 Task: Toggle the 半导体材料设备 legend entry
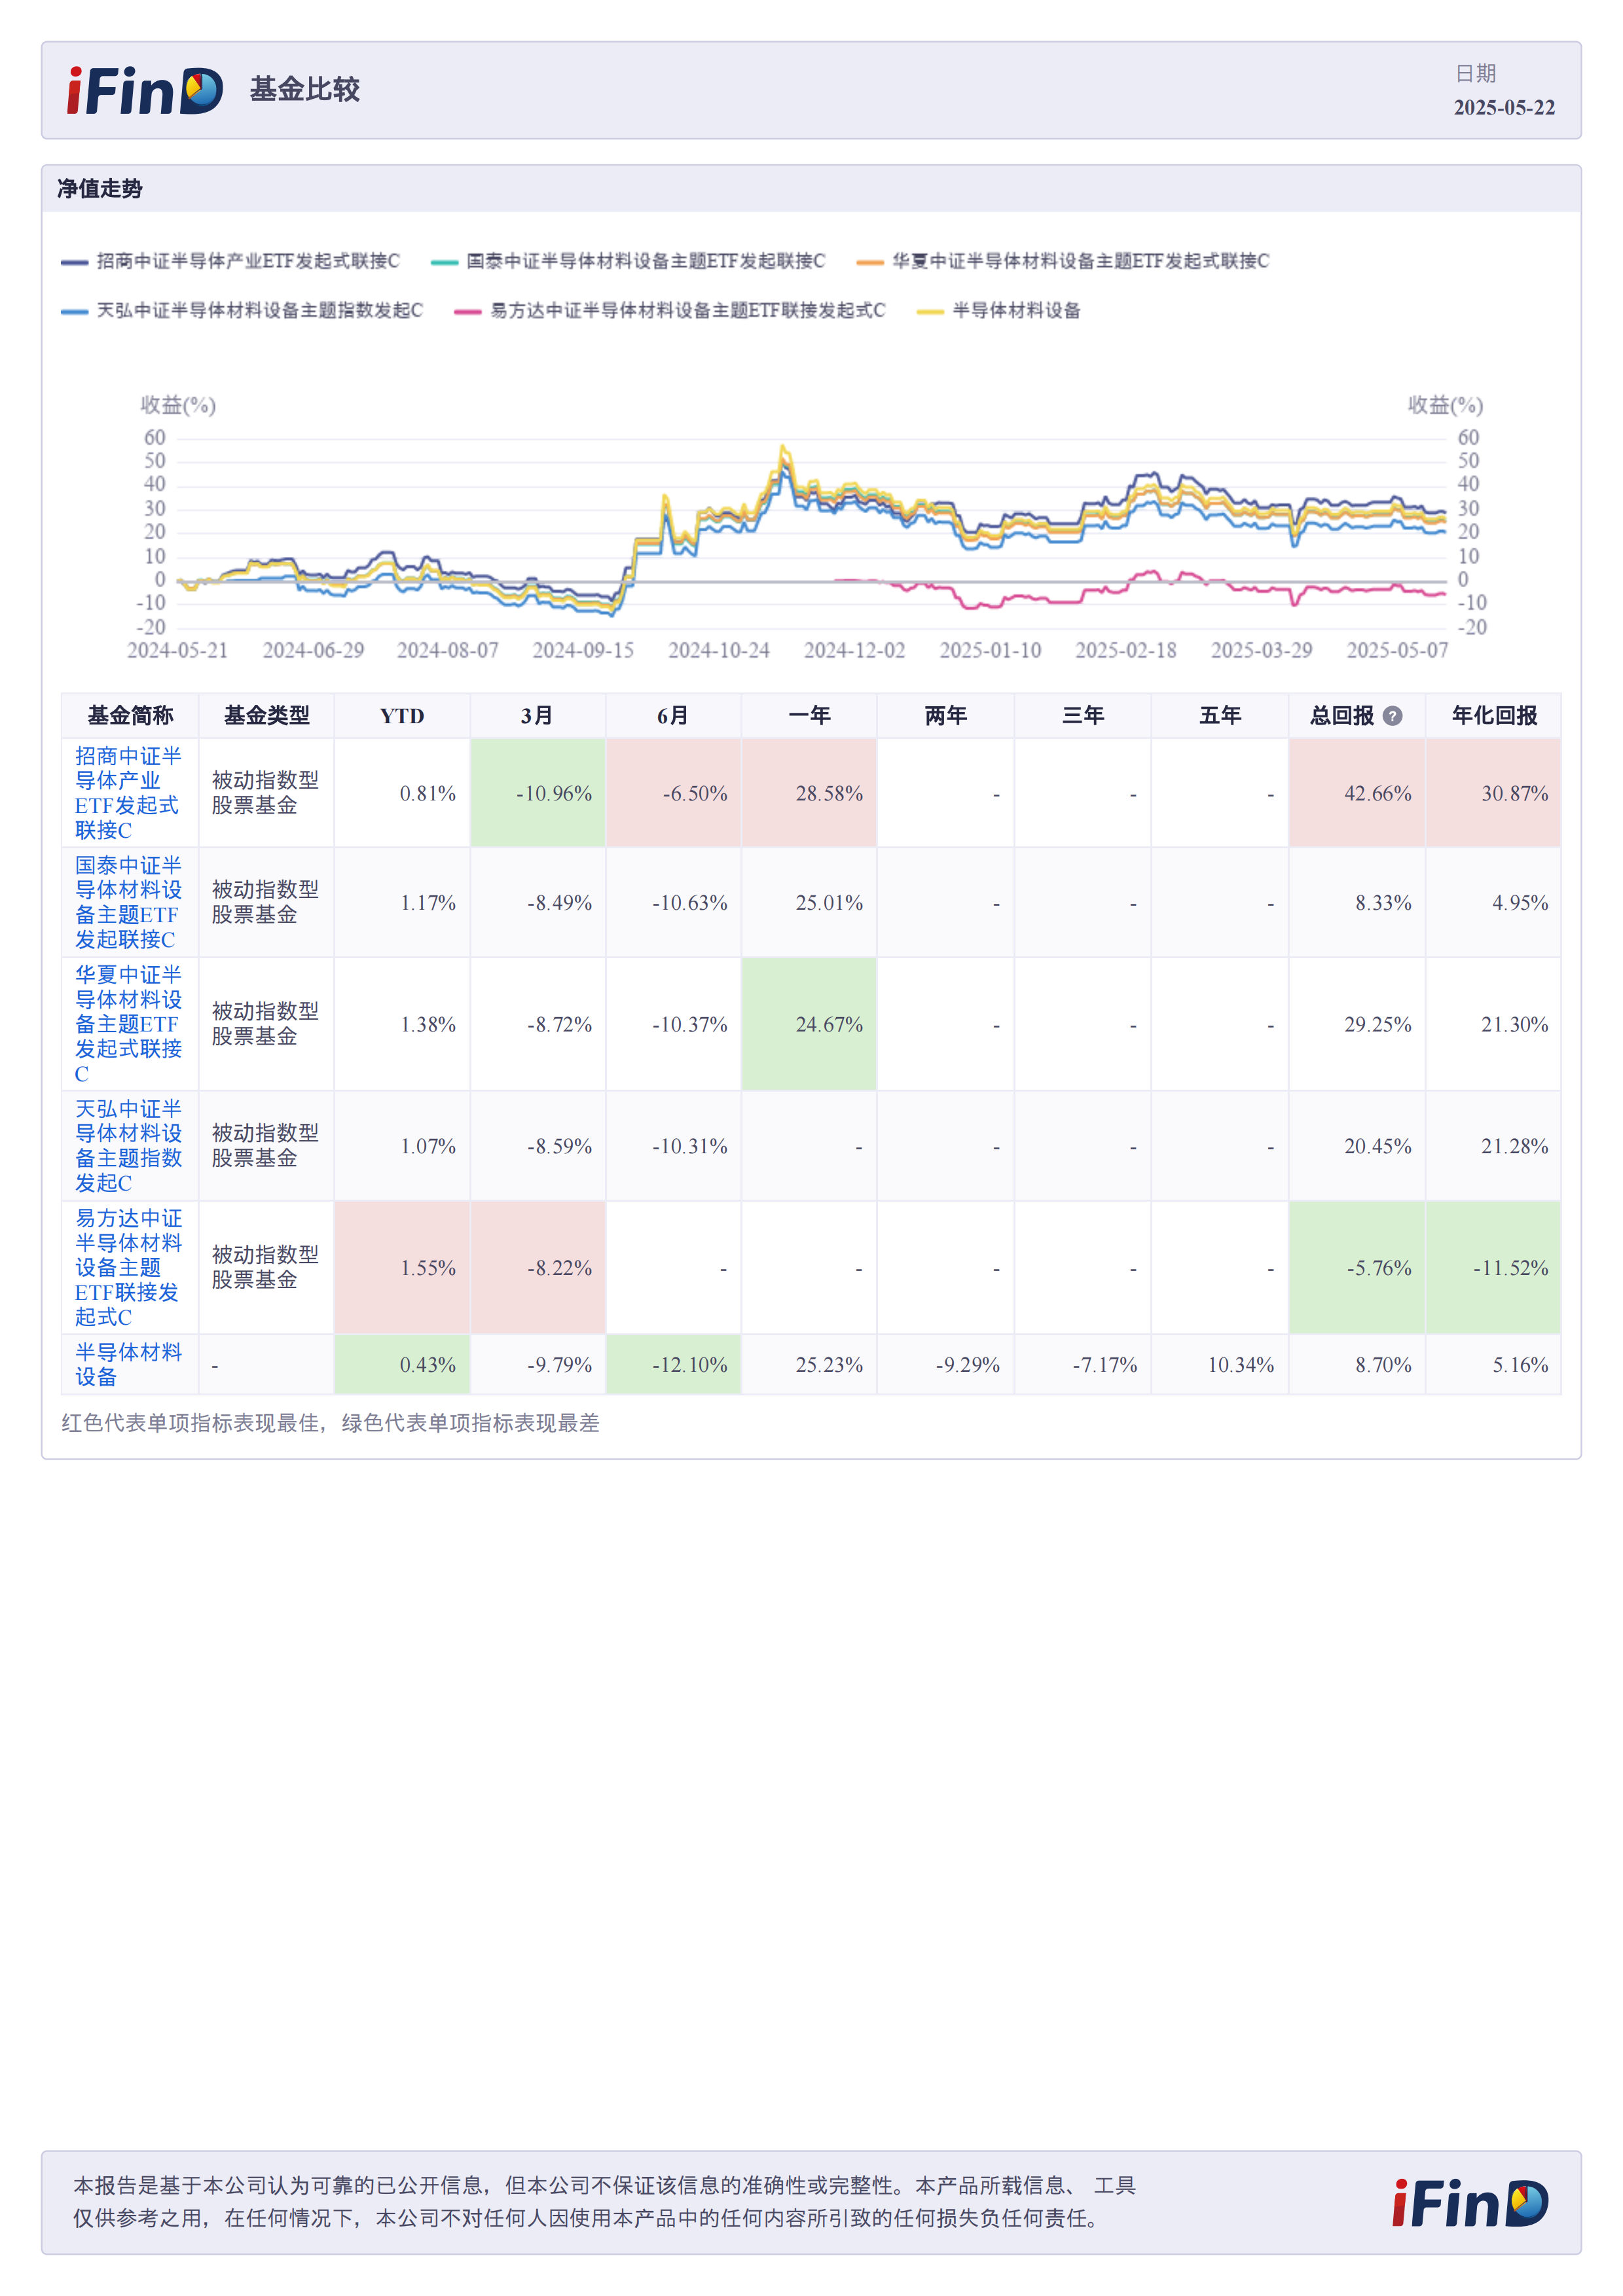[x=999, y=311]
